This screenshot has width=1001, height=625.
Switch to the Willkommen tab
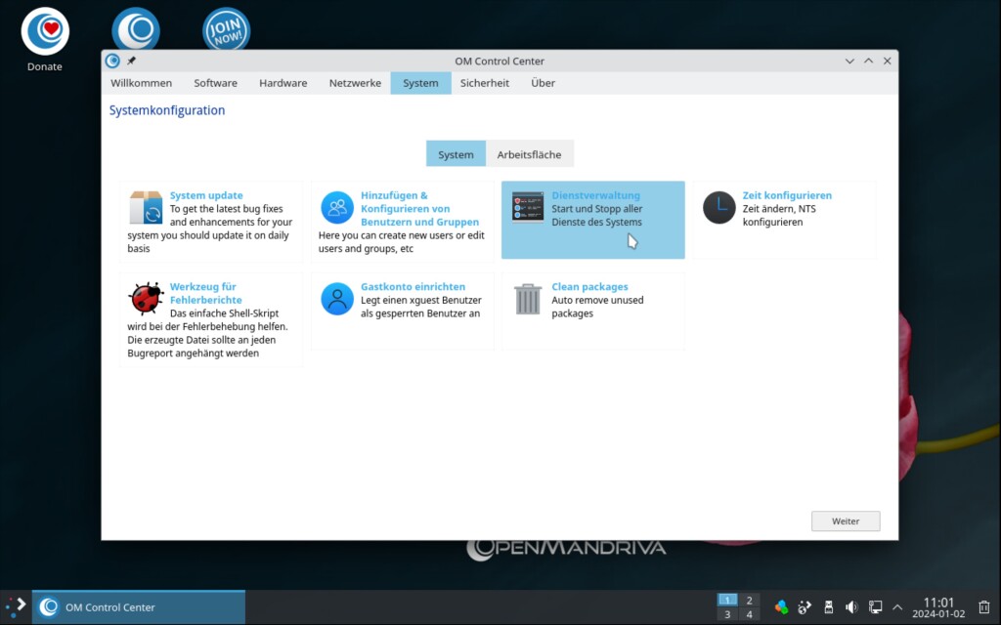pyautogui.click(x=141, y=83)
